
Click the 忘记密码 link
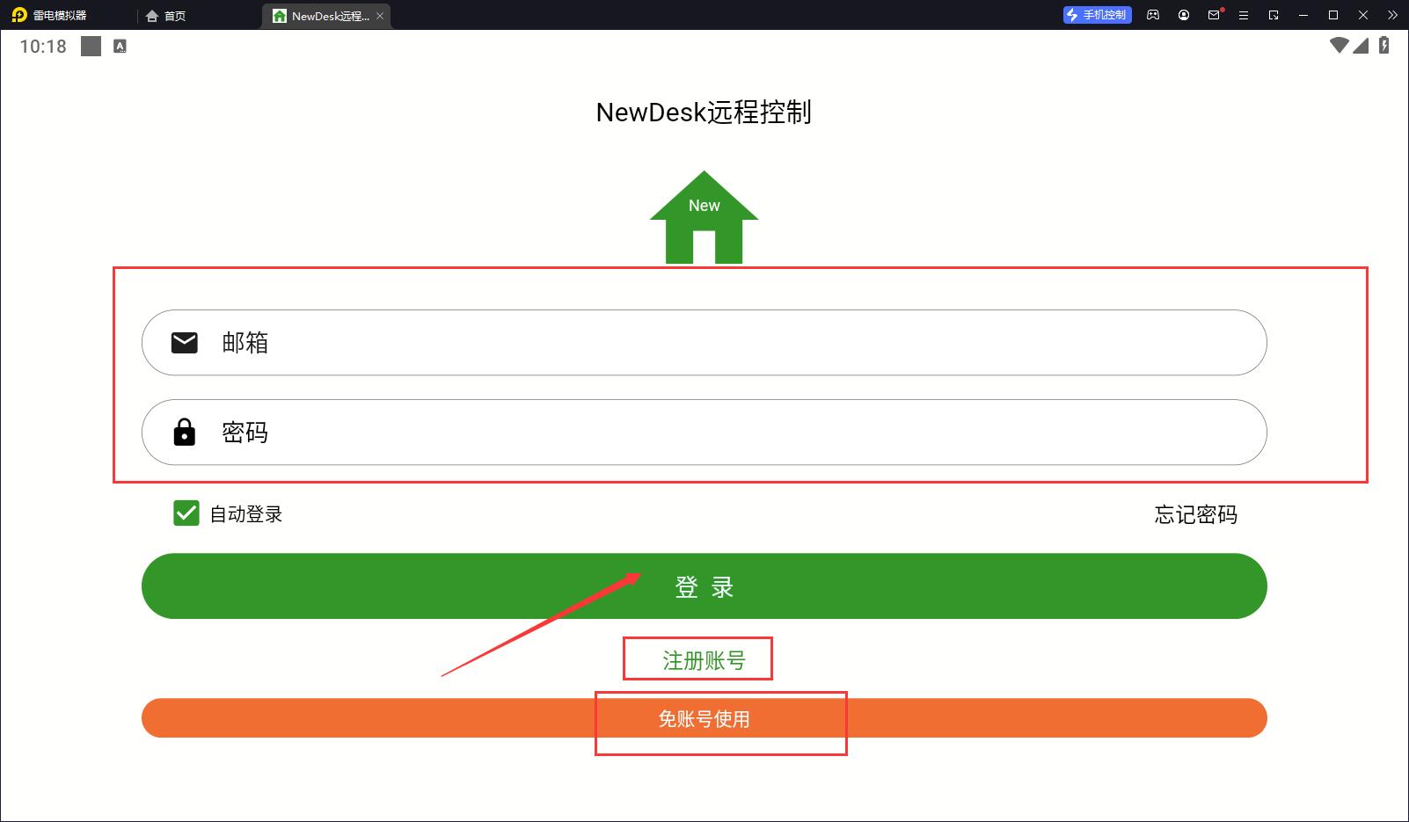[1195, 514]
